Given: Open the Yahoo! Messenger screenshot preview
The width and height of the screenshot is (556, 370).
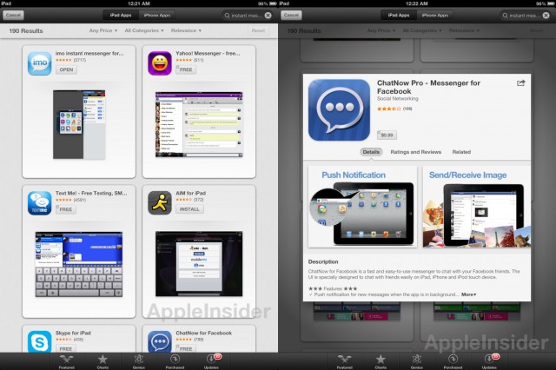Looking at the screenshot, I should coord(199,124).
